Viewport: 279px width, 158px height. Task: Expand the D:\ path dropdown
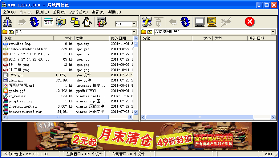134,32
